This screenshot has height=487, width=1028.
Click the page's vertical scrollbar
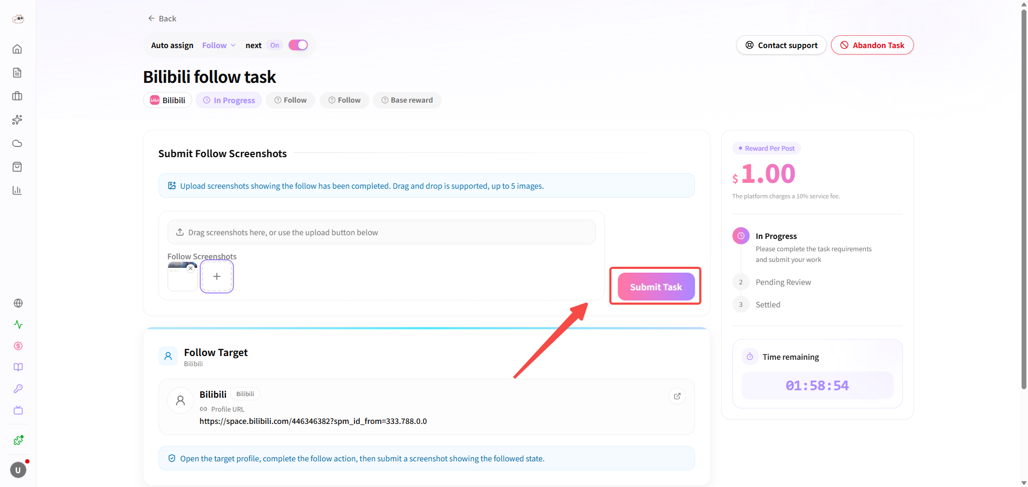click(x=1024, y=198)
